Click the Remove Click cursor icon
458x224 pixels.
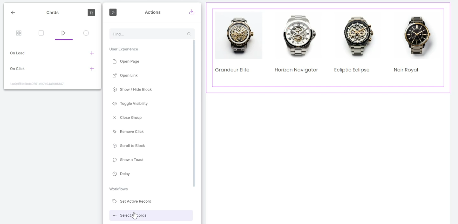(115, 132)
